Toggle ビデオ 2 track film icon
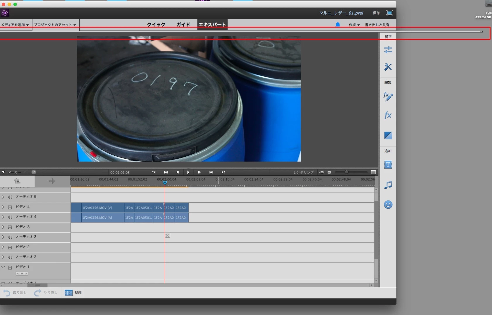The image size is (492, 315). pos(10,247)
